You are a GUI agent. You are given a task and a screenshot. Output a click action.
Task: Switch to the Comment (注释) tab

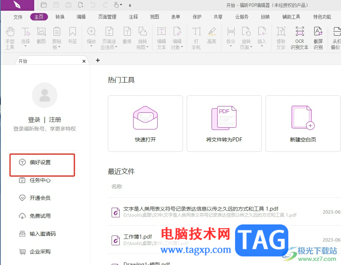133,17
